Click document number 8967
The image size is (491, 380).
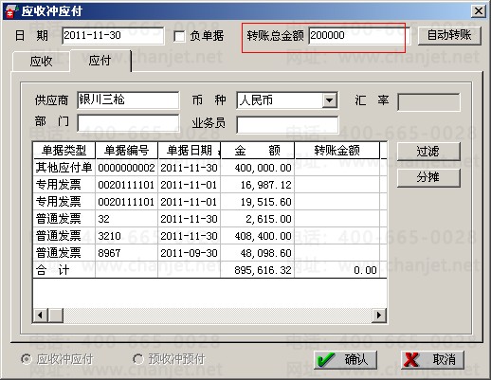tap(109, 253)
